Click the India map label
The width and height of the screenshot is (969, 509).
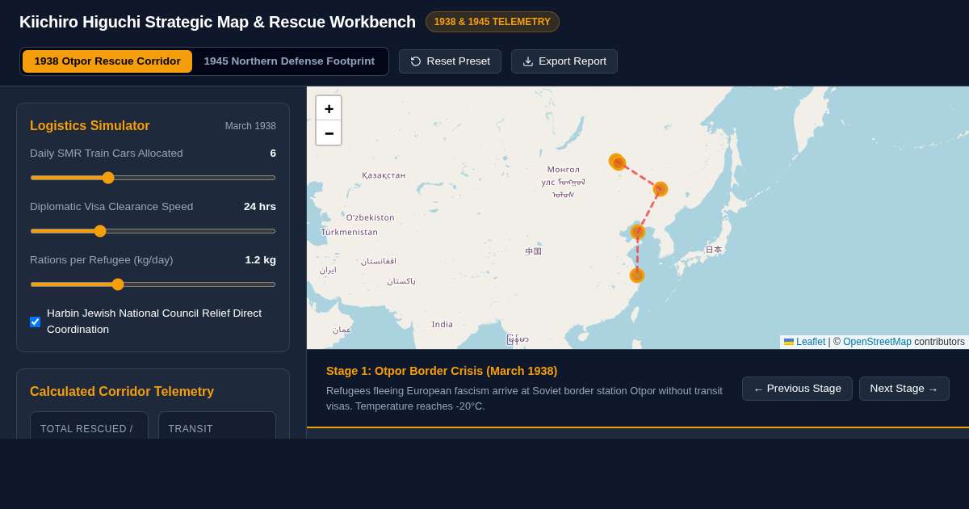(x=443, y=325)
